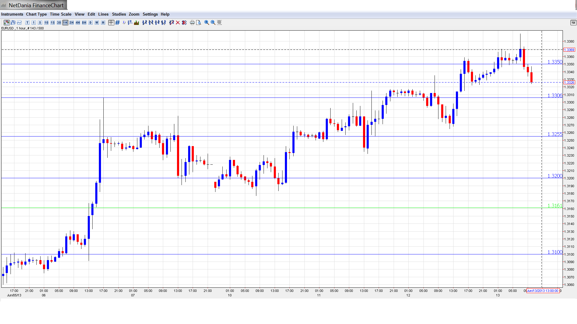Click the 1.3161 green support line label

(554, 205)
